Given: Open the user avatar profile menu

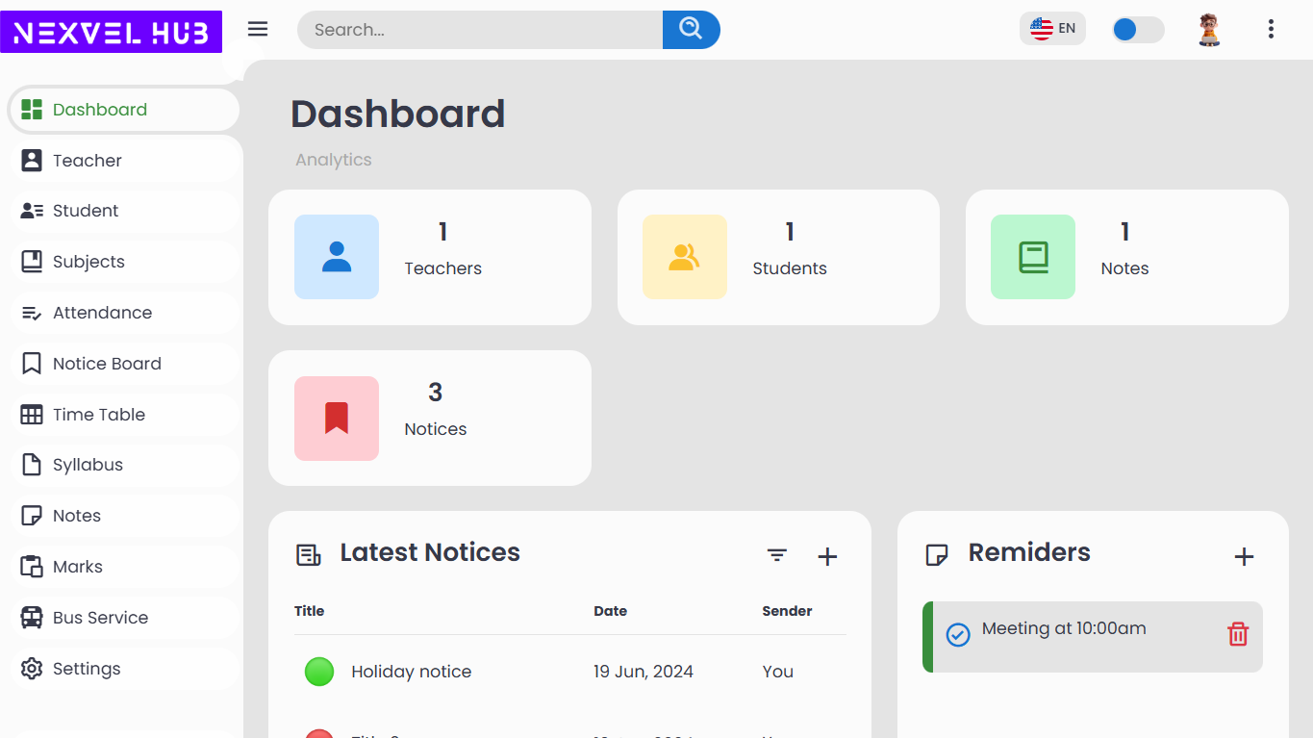Looking at the screenshot, I should click(x=1209, y=30).
